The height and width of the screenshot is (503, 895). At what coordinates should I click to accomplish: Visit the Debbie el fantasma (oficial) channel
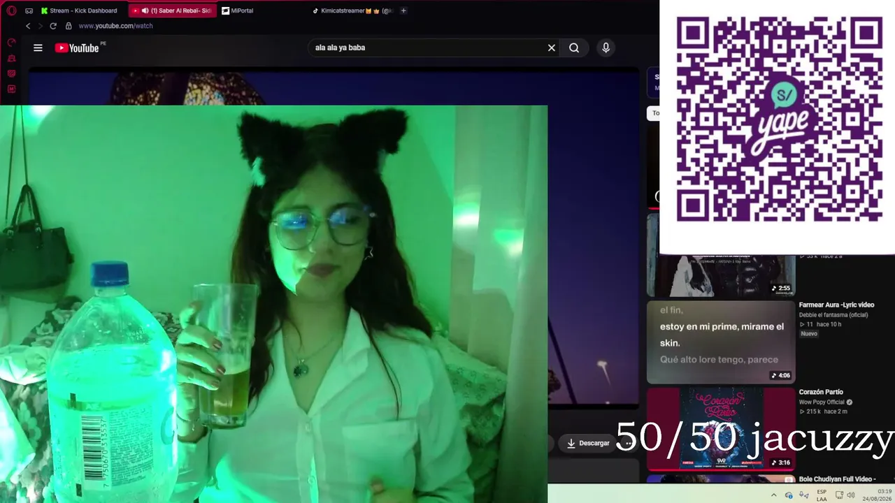833,314
